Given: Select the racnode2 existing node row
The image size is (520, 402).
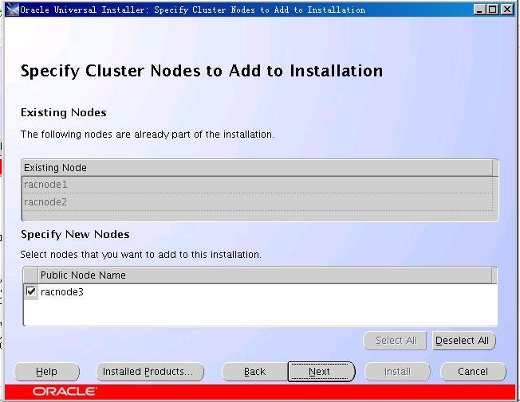Looking at the screenshot, I should tap(258, 201).
